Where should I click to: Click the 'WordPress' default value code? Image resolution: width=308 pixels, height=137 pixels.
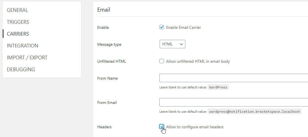pyautogui.click(x=218, y=87)
